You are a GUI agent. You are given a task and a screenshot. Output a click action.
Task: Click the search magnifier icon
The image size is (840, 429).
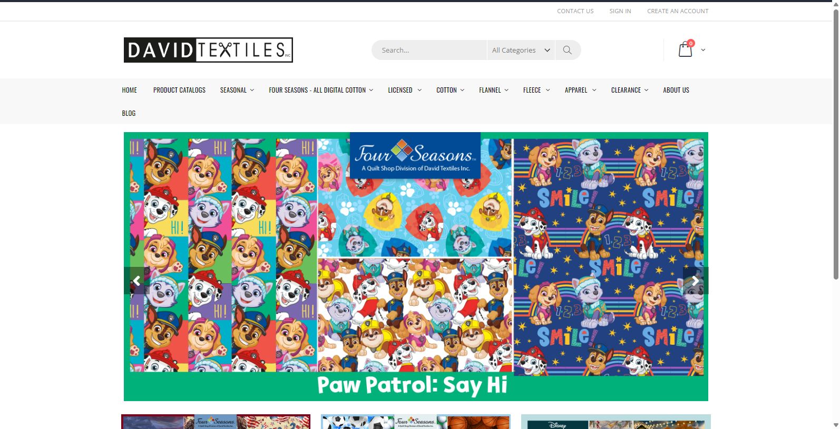point(568,50)
